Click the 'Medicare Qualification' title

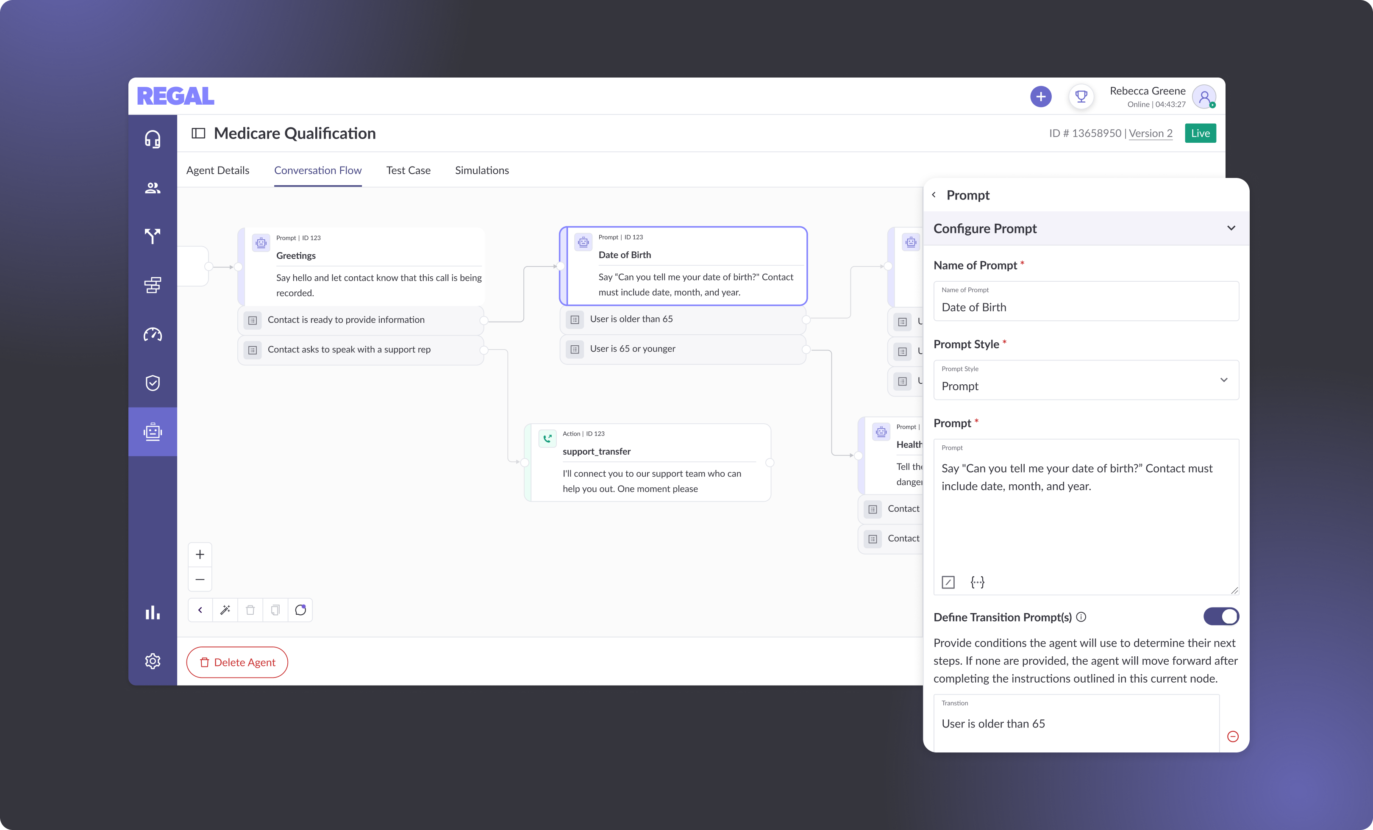pos(295,133)
